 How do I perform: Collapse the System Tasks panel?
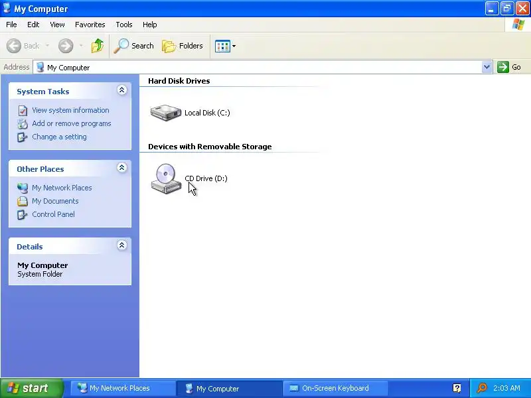pyautogui.click(x=122, y=90)
